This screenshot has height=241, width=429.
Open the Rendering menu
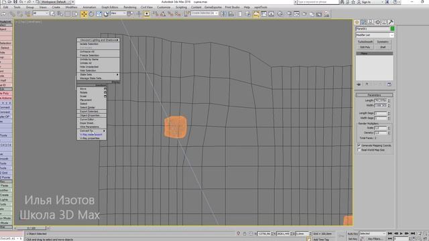click(x=129, y=7)
